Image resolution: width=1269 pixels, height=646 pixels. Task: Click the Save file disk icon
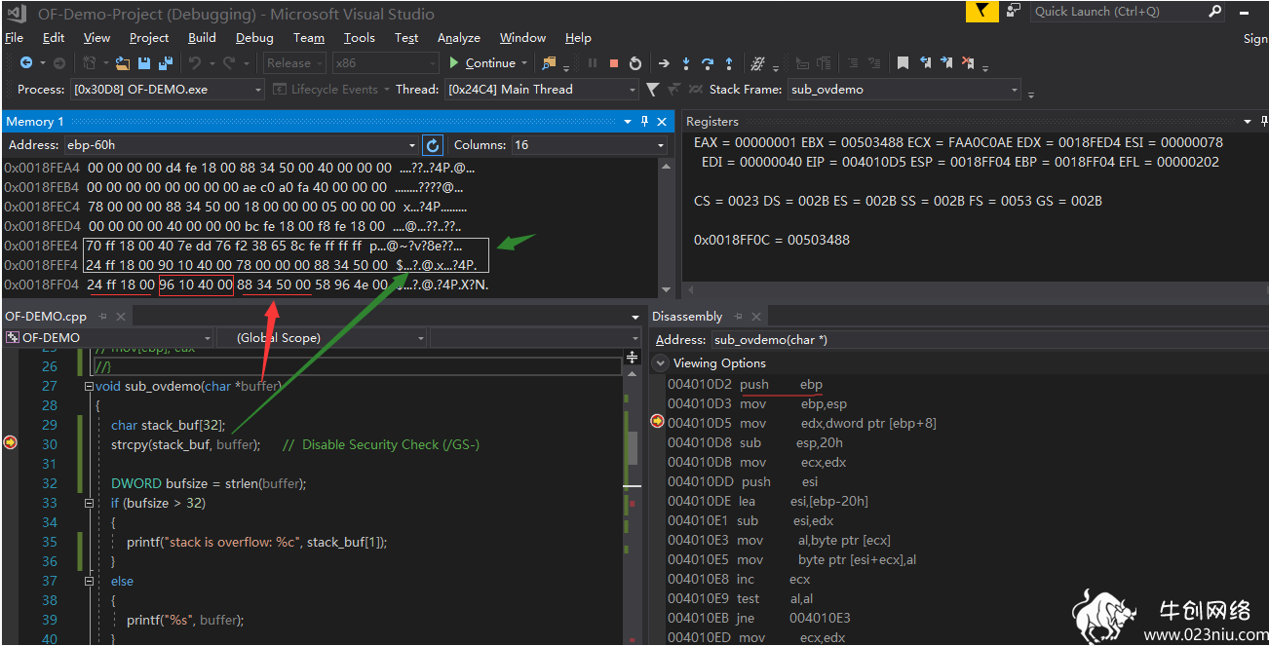[144, 63]
